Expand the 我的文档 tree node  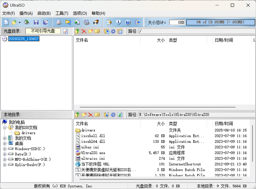[x=5, y=138]
